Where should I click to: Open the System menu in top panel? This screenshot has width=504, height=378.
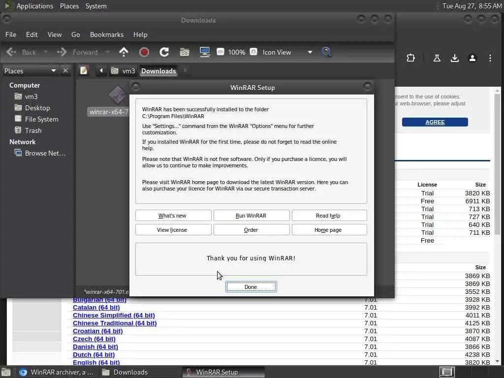tap(96, 6)
